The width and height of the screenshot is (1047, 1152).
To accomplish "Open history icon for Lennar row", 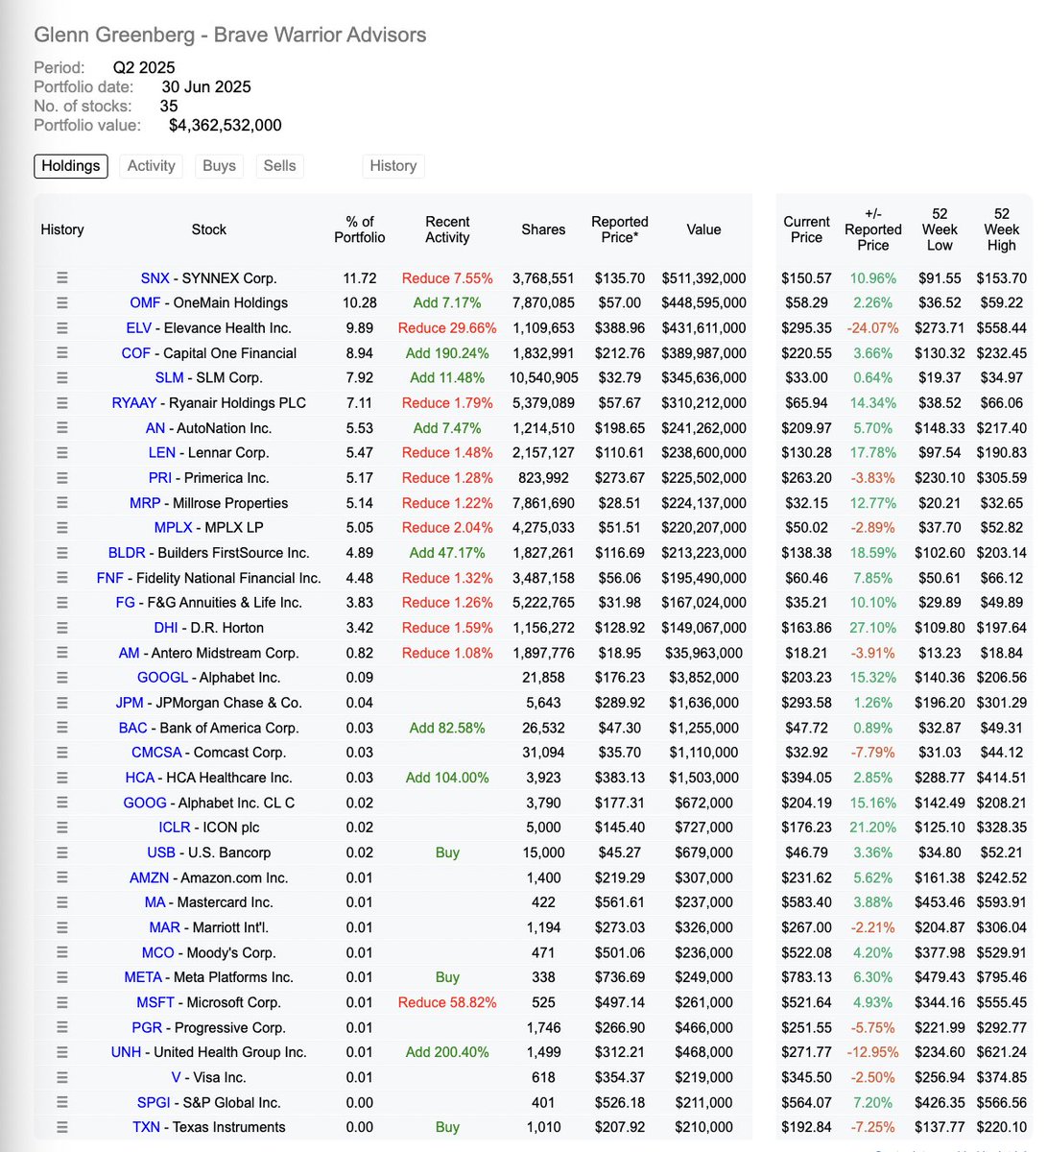I will click(x=62, y=453).
